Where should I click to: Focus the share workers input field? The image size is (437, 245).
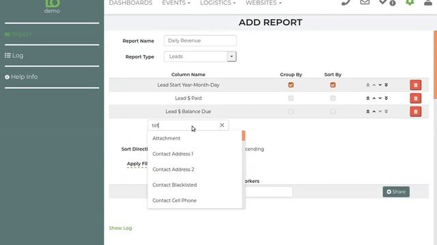point(269,192)
